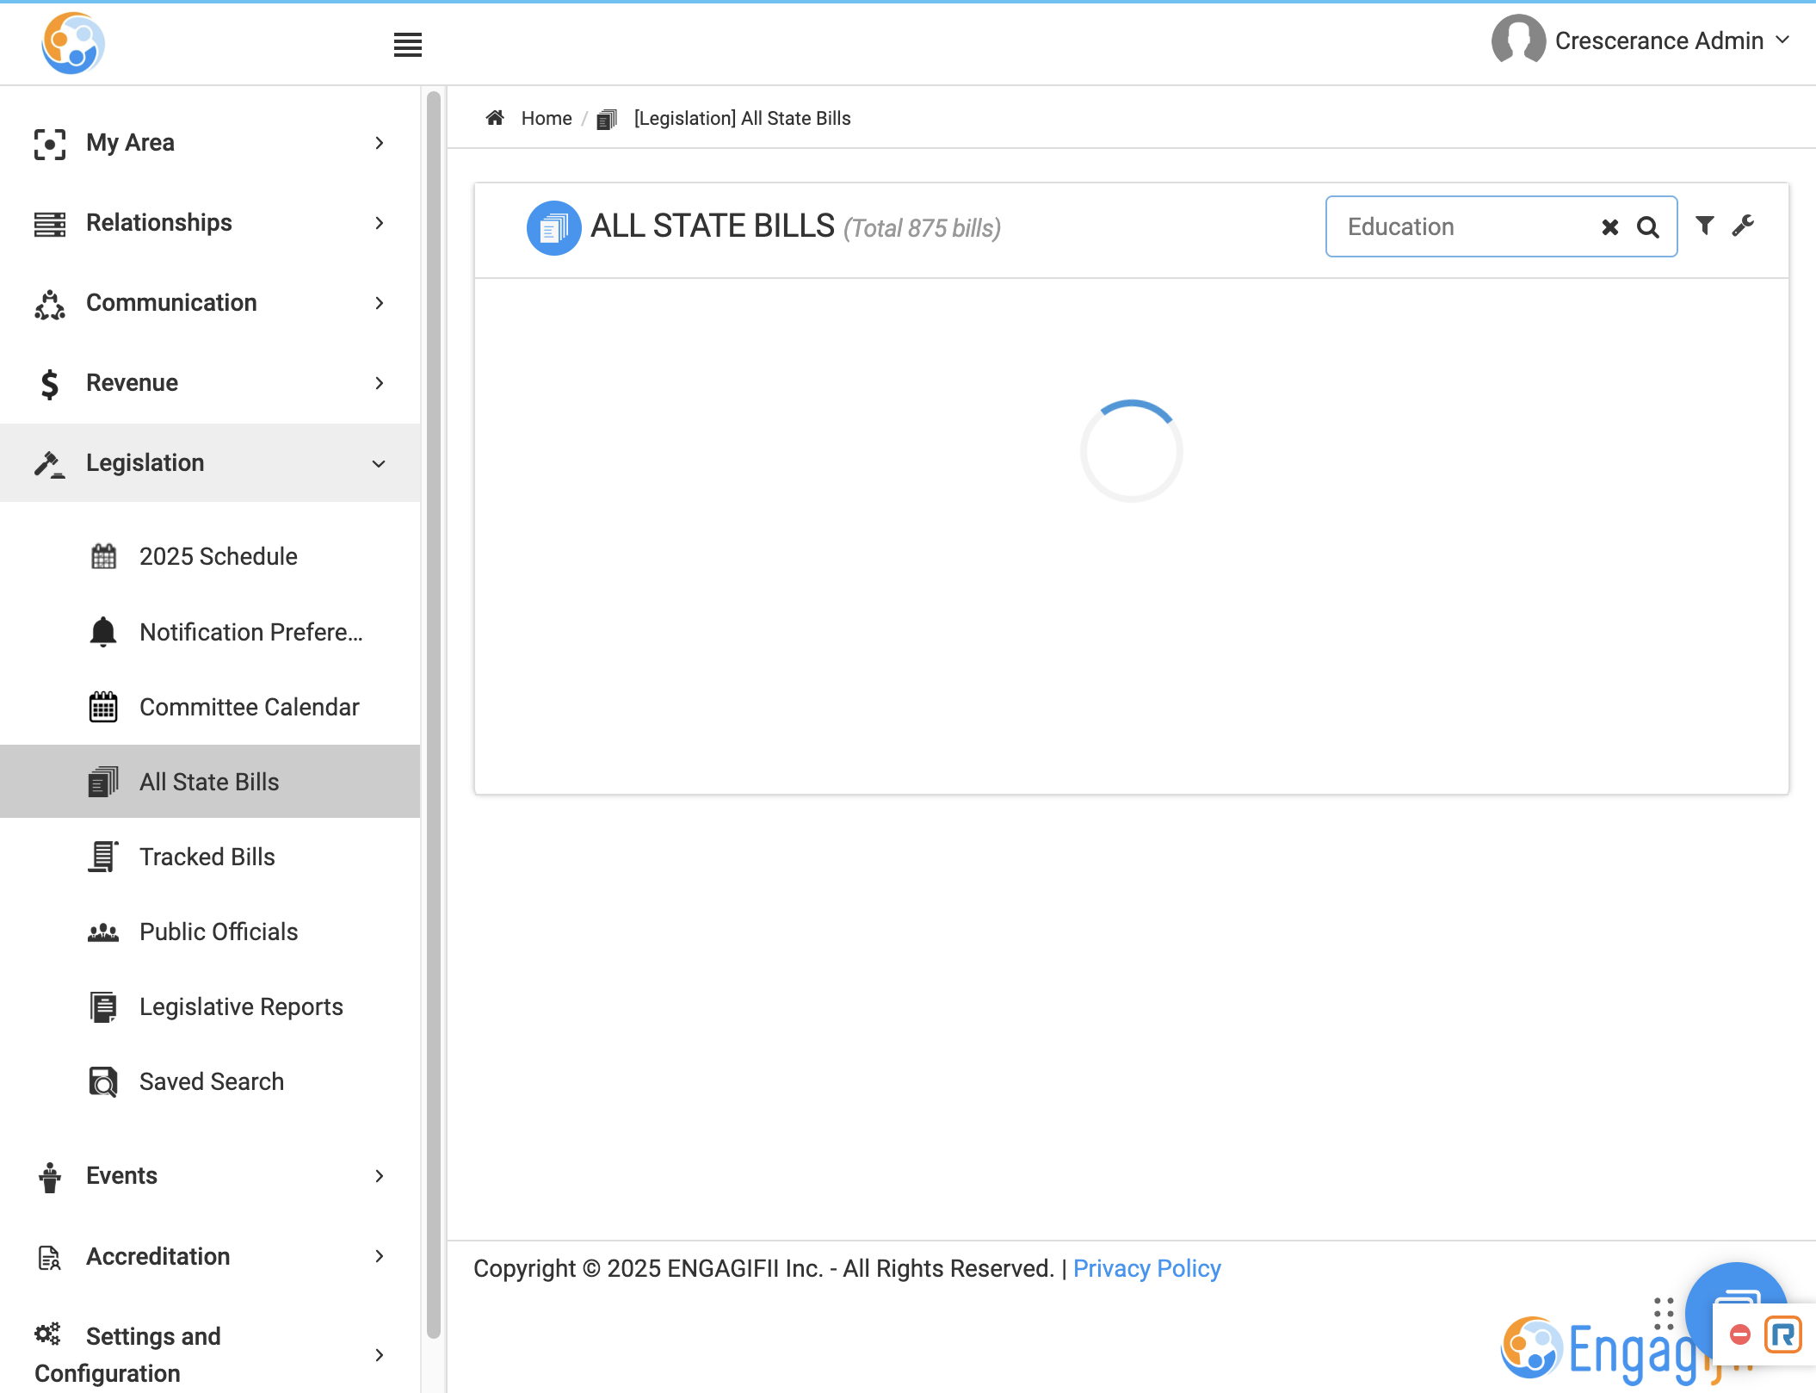Click the red minus extension icon
This screenshot has height=1393, width=1816.
pyautogui.click(x=1739, y=1334)
